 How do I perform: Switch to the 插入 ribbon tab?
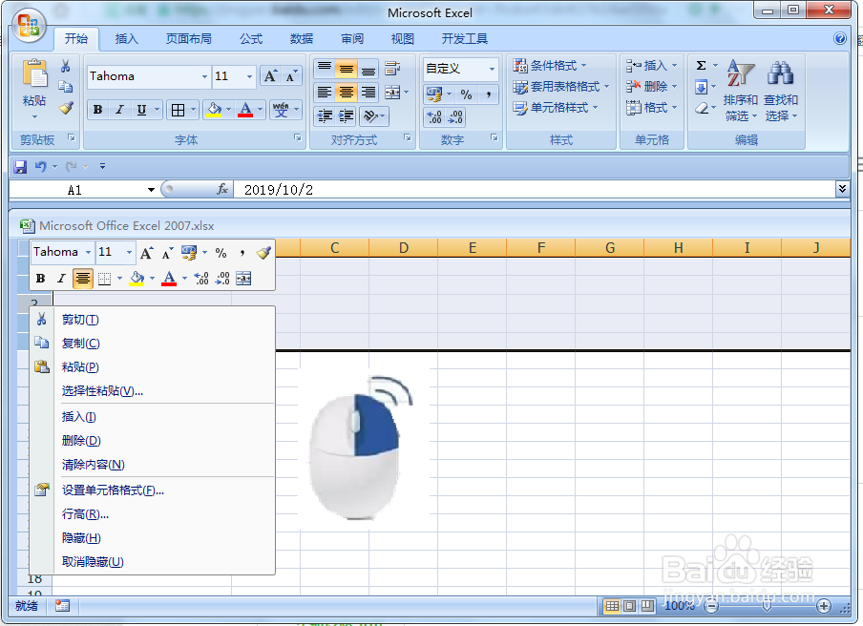coord(127,38)
